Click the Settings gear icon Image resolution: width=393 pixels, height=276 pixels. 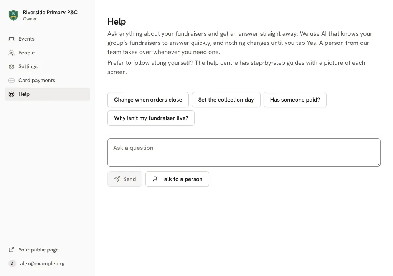(12, 67)
